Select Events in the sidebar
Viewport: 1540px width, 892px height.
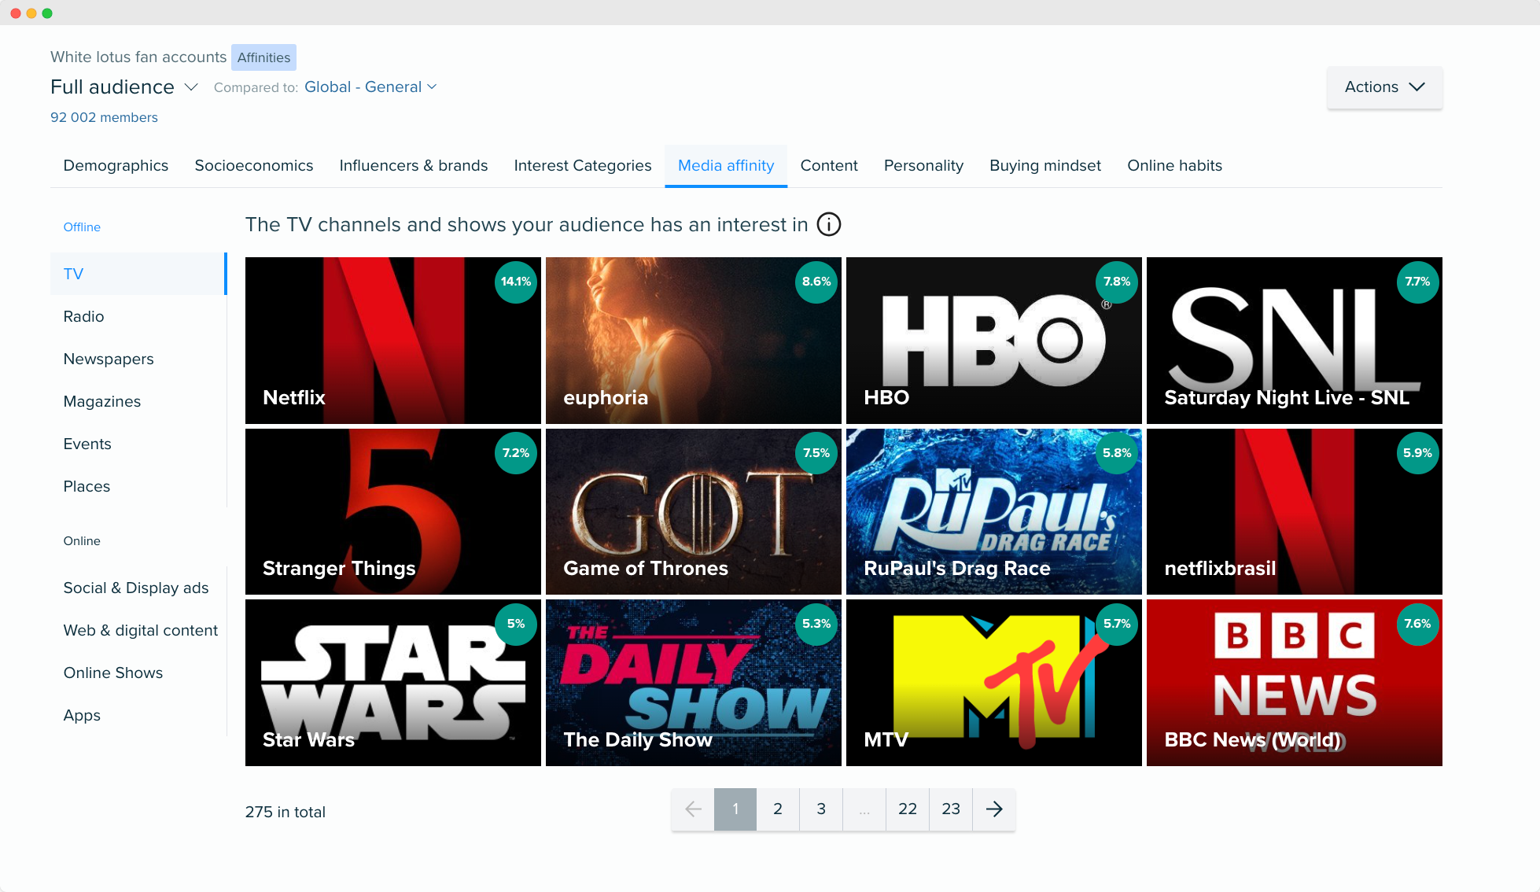138,444
